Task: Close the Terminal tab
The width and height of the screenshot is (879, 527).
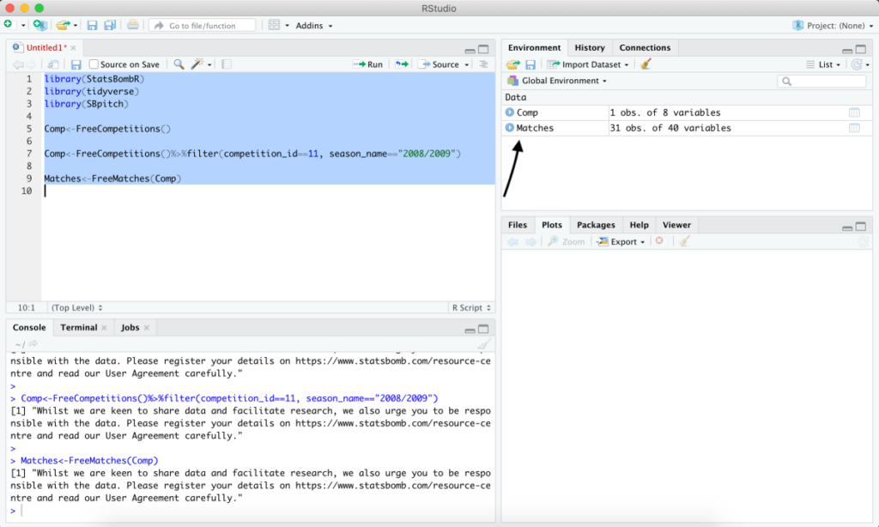Action: (x=104, y=328)
